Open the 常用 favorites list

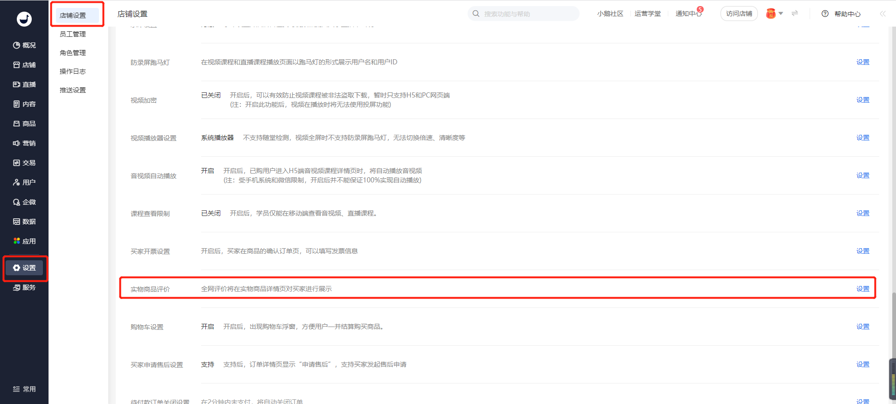[x=24, y=389]
